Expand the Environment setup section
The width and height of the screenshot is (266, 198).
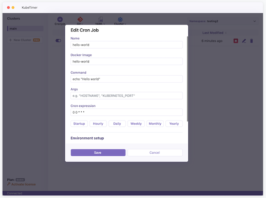pyautogui.click(x=87, y=138)
